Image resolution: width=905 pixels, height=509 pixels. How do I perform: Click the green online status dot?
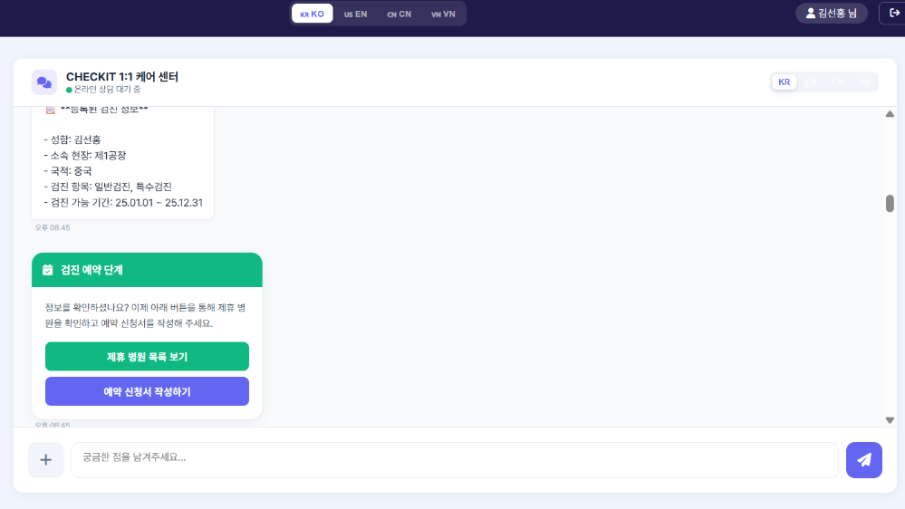tap(69, 90)
